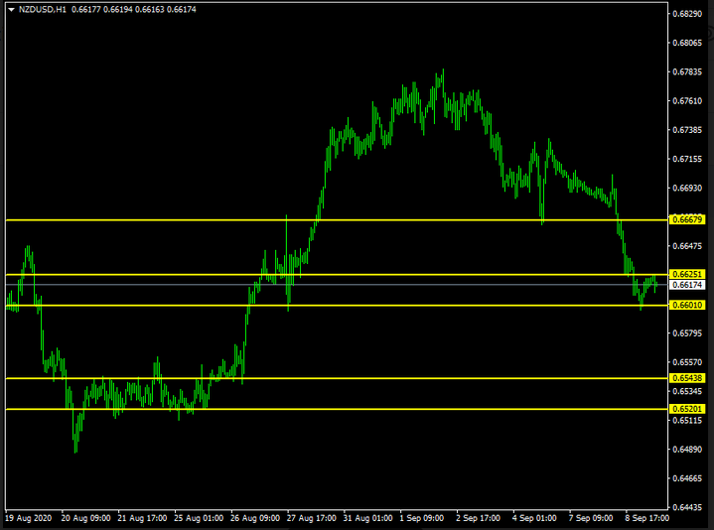Select the horizontal line at 0.66251
The height and width of the screenshot is (530, 714).
coord(149,274)
